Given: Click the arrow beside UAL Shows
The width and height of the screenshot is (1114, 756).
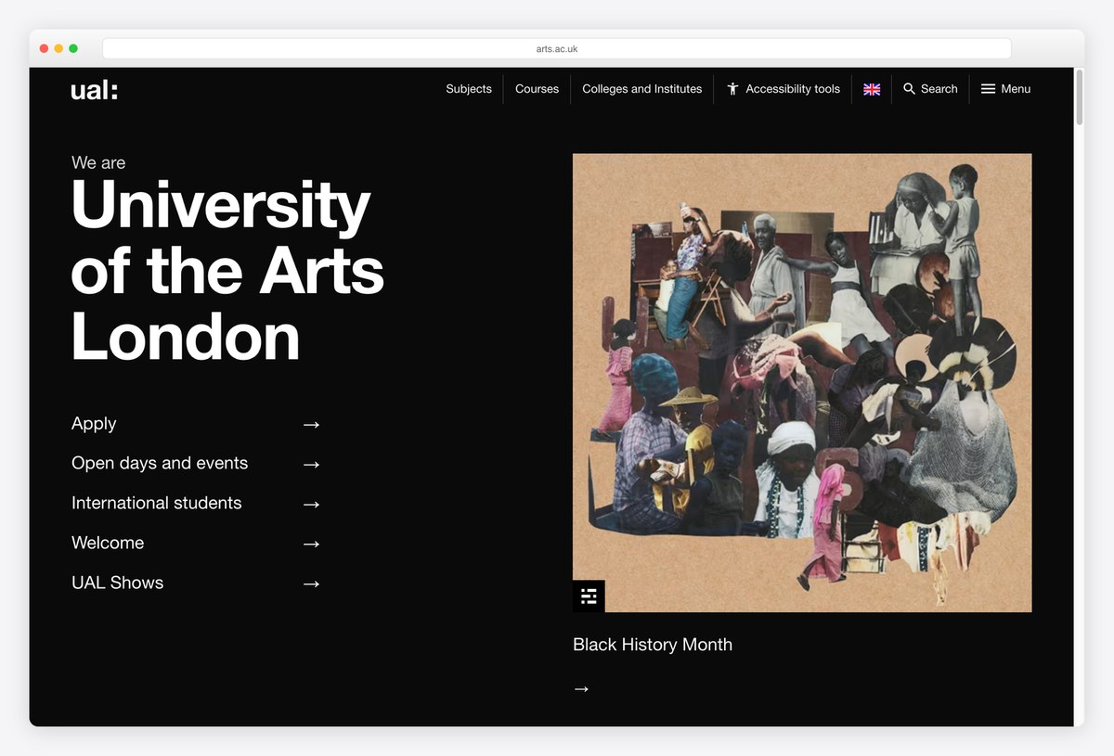Looking at the screenshot, I should (x=311, y=584).
